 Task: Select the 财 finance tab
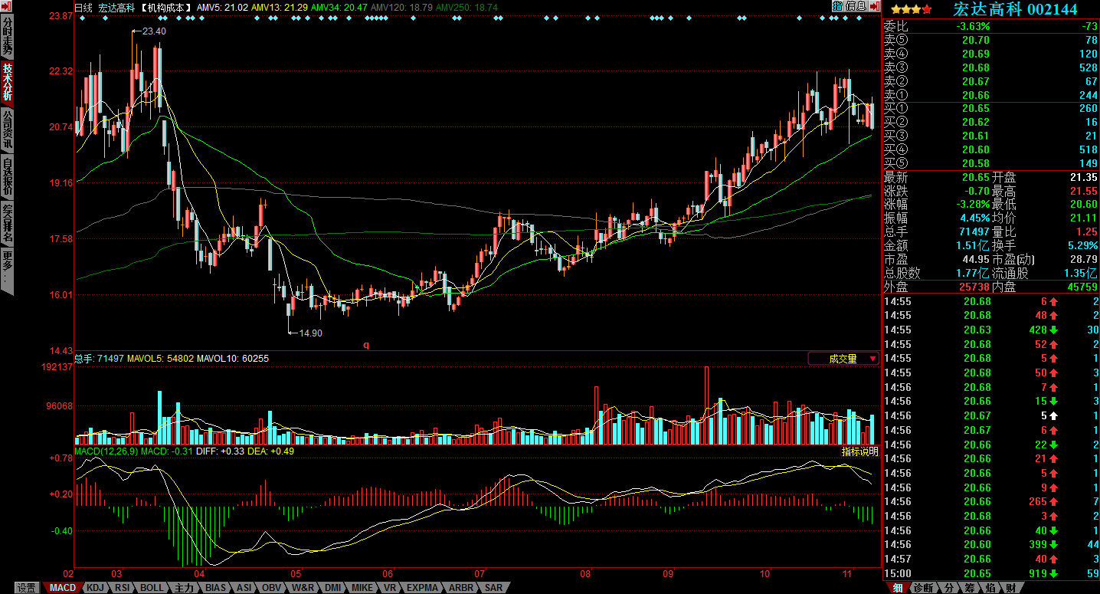click(1010, 588)
